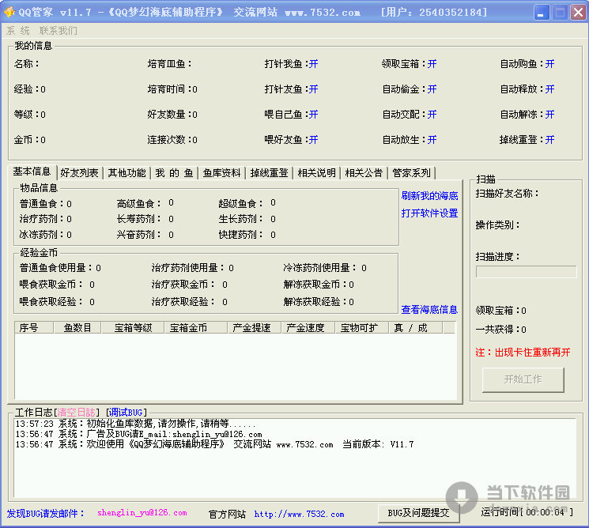The image size is (589, 528).
Task: Click the QQ管家 app icon in title bar
Action: coord(9,12)
